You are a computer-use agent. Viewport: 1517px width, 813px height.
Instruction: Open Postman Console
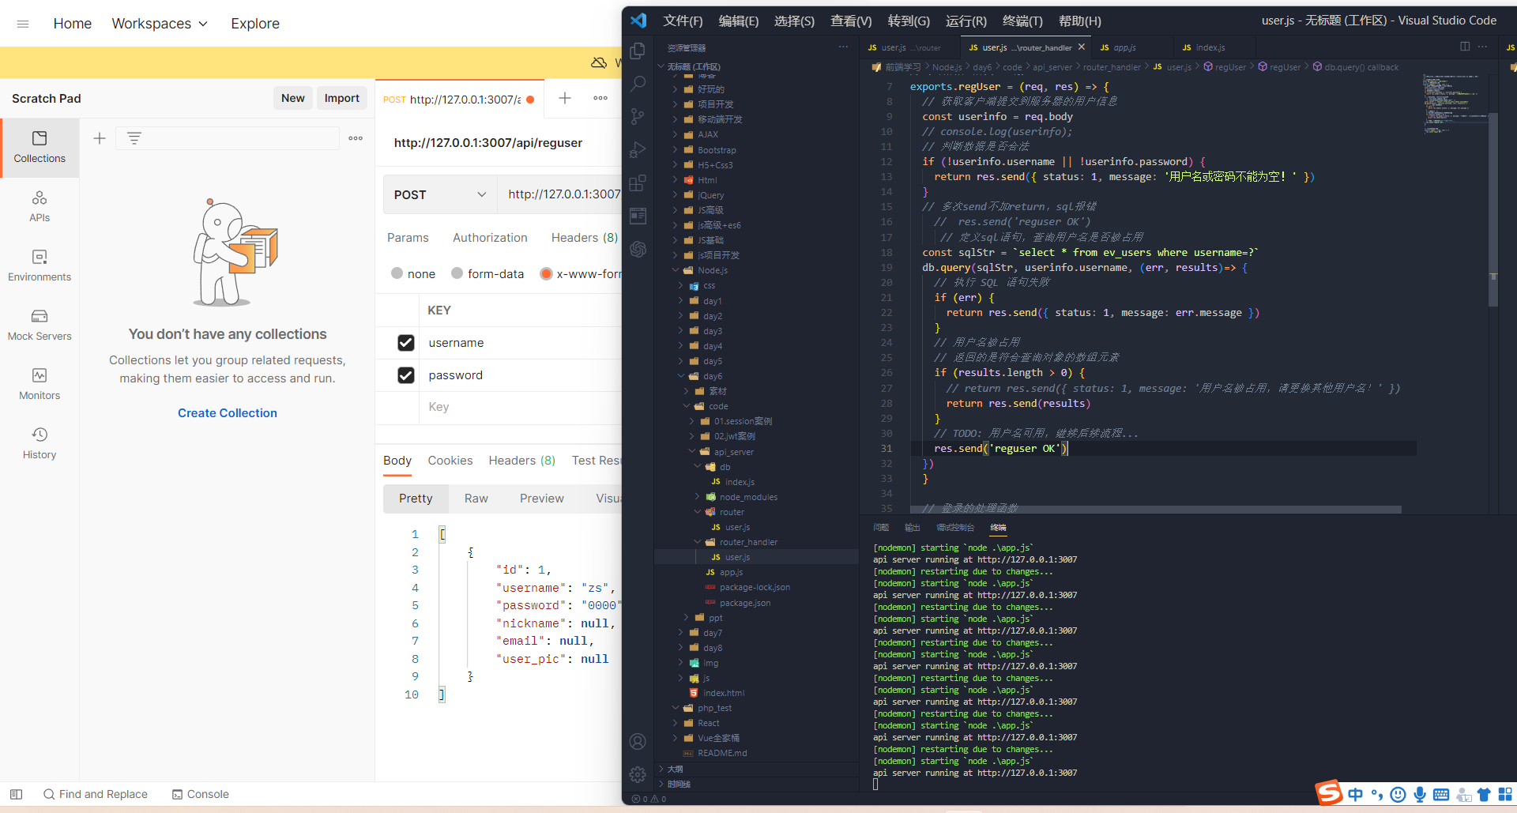(201, 794)
